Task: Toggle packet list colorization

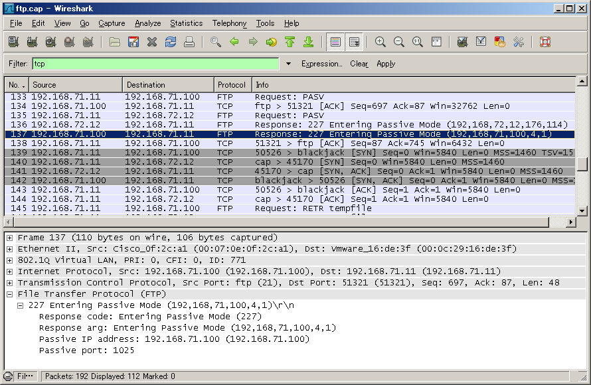Action: tap(335, 42)
